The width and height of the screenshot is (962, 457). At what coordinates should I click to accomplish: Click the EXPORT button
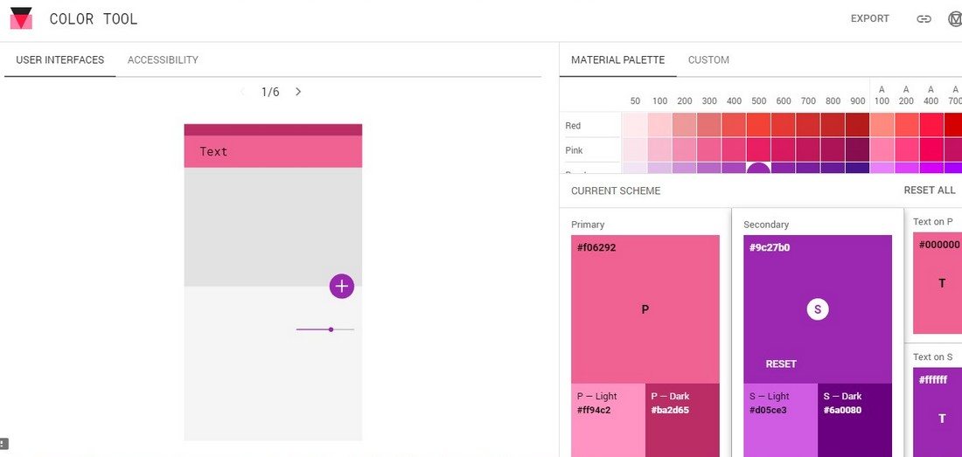869,19
